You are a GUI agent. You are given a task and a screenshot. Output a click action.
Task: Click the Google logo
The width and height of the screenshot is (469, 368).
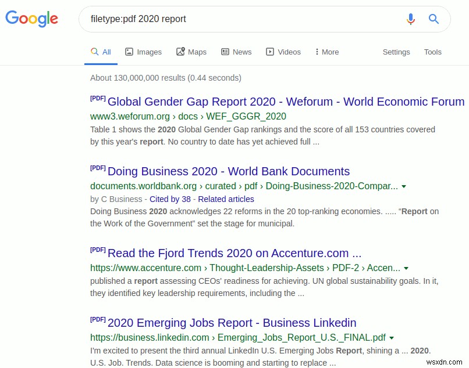[31, 19]
